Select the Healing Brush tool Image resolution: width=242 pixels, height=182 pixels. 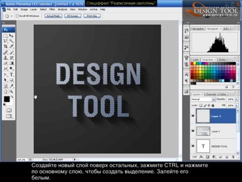tap(6, 53)
